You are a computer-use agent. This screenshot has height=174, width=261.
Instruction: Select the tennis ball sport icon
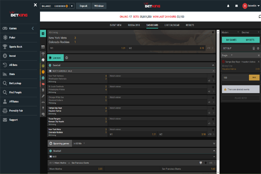43,66
